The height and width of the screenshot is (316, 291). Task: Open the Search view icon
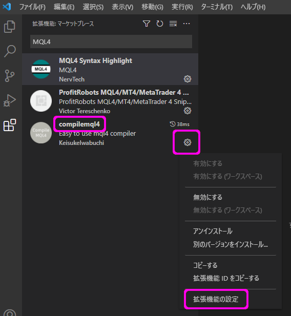[x=10, y=51]
